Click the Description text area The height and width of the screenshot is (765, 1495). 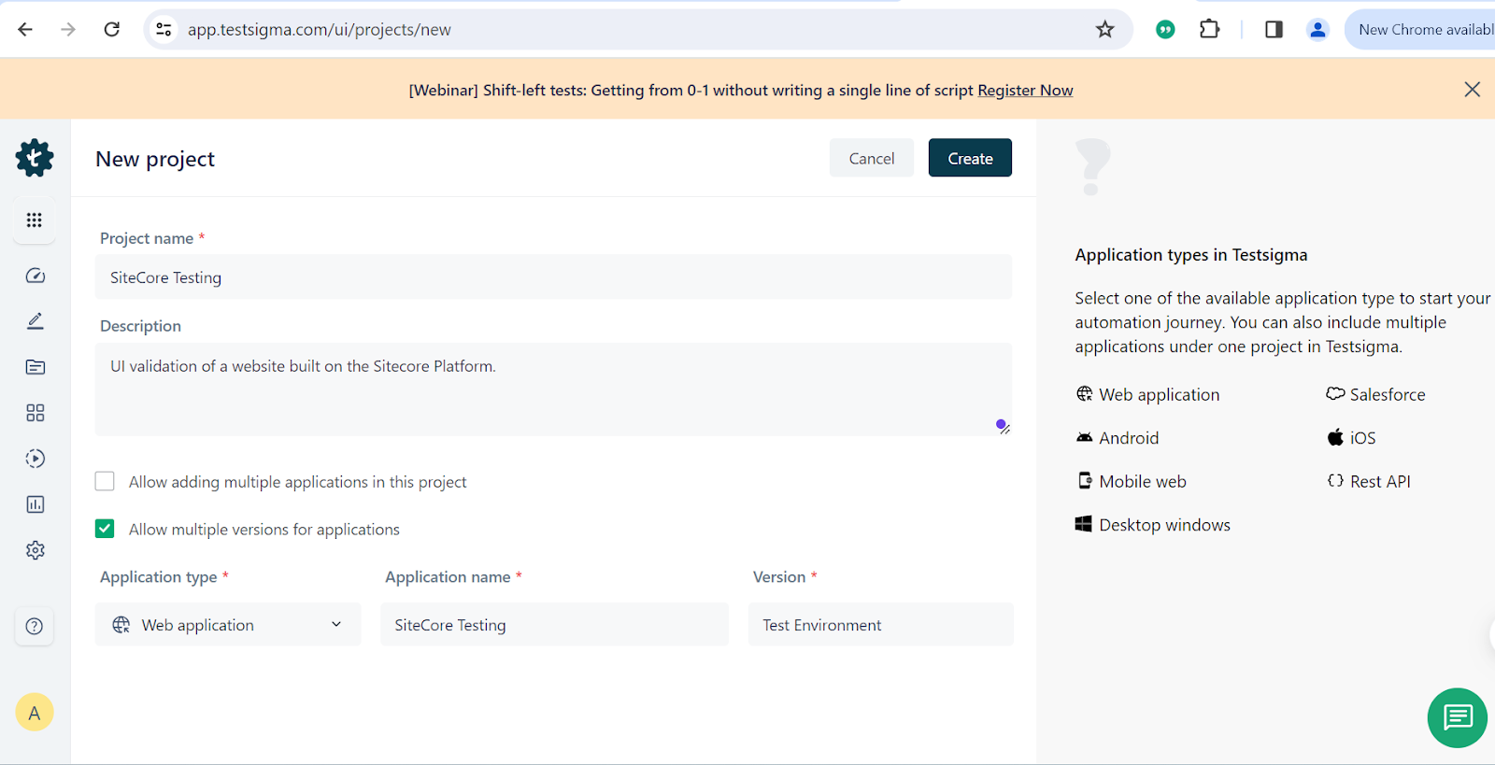[x=553, y=390]
